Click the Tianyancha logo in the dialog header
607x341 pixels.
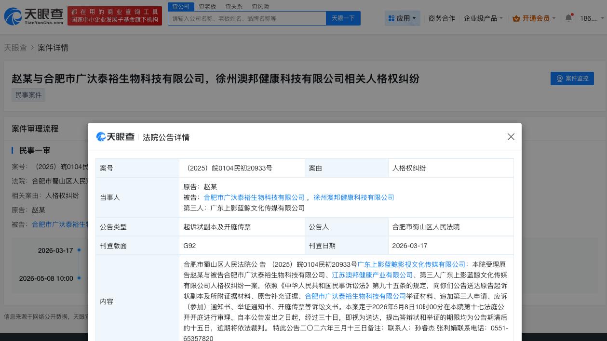point(115,137)
